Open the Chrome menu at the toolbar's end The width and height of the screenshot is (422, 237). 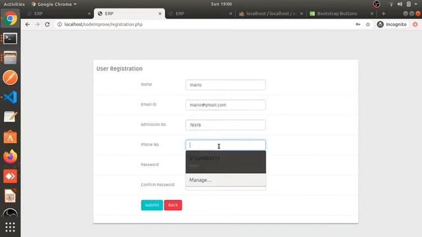[x=415, y=24]
